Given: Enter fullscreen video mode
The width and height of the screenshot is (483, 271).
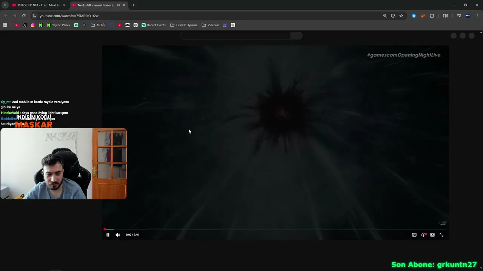Looking at the screenshot, I should tap(441, 235).
